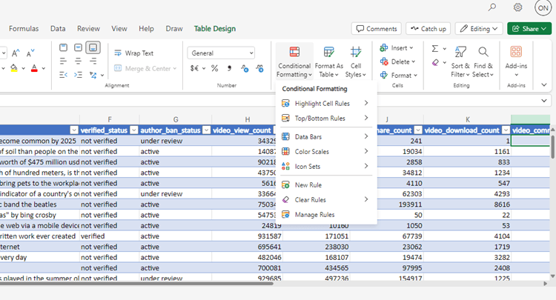Screen dimensions: 556x300
Task: Open the Settings gear icon
Action: point(517,7)
